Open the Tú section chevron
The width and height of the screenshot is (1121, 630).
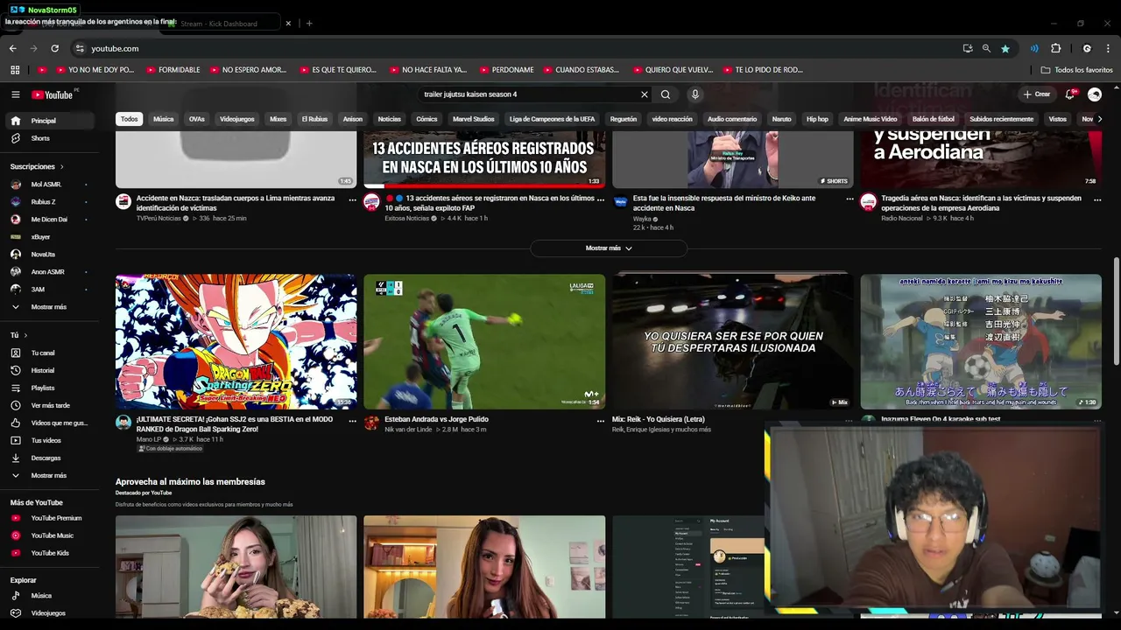[25, 335]
